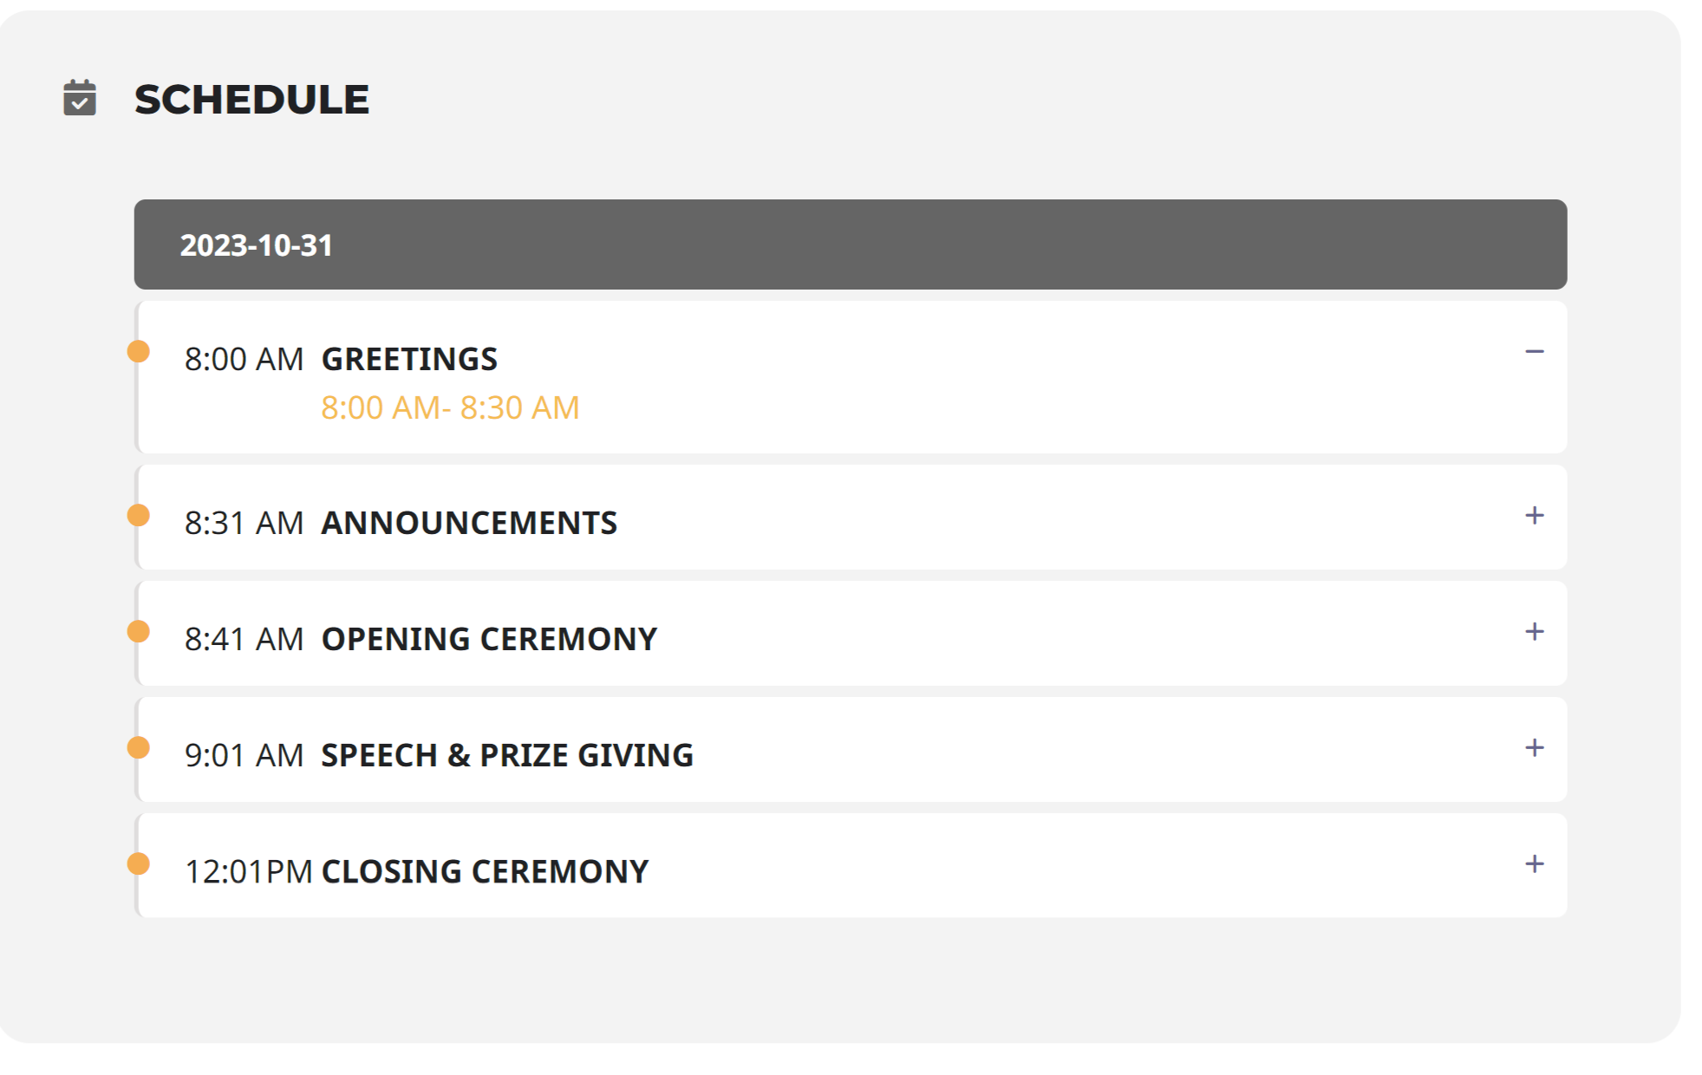Click the orange dot beside OPENING CEREMONY
The width and height of the screenshot is (1702, 1075).
(x=139, y=631)
